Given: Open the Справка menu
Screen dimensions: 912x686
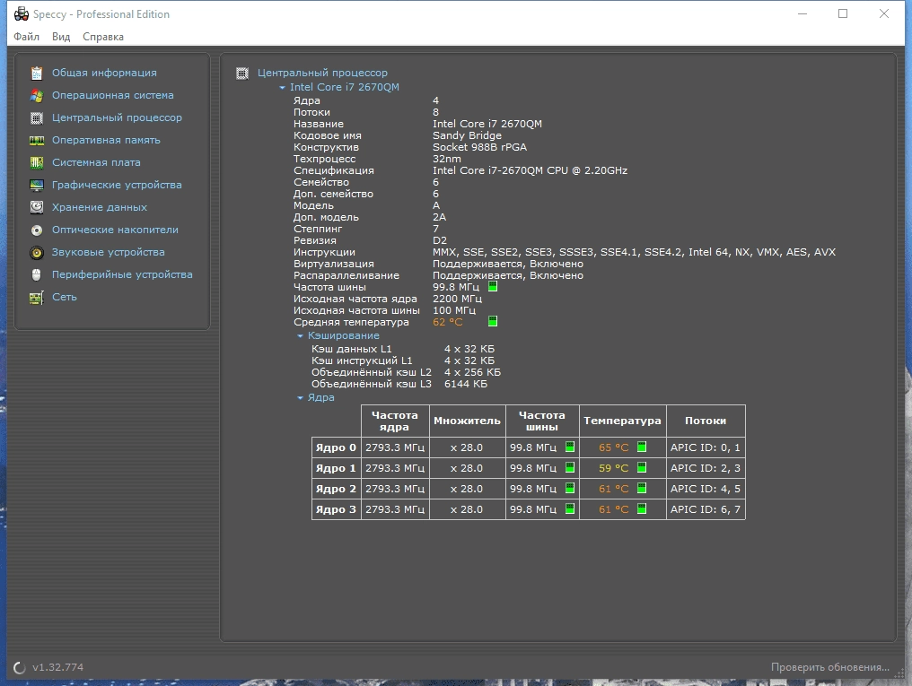Looking at the screenshot, I should (x=103, y=37).
